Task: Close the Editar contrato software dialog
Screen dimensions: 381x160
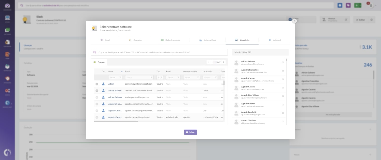Action: pyautogui.click(x=294, y=21)
